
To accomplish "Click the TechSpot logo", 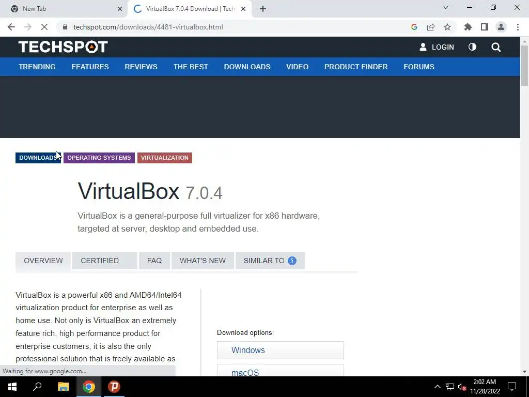I will click(x=63, y=47).
